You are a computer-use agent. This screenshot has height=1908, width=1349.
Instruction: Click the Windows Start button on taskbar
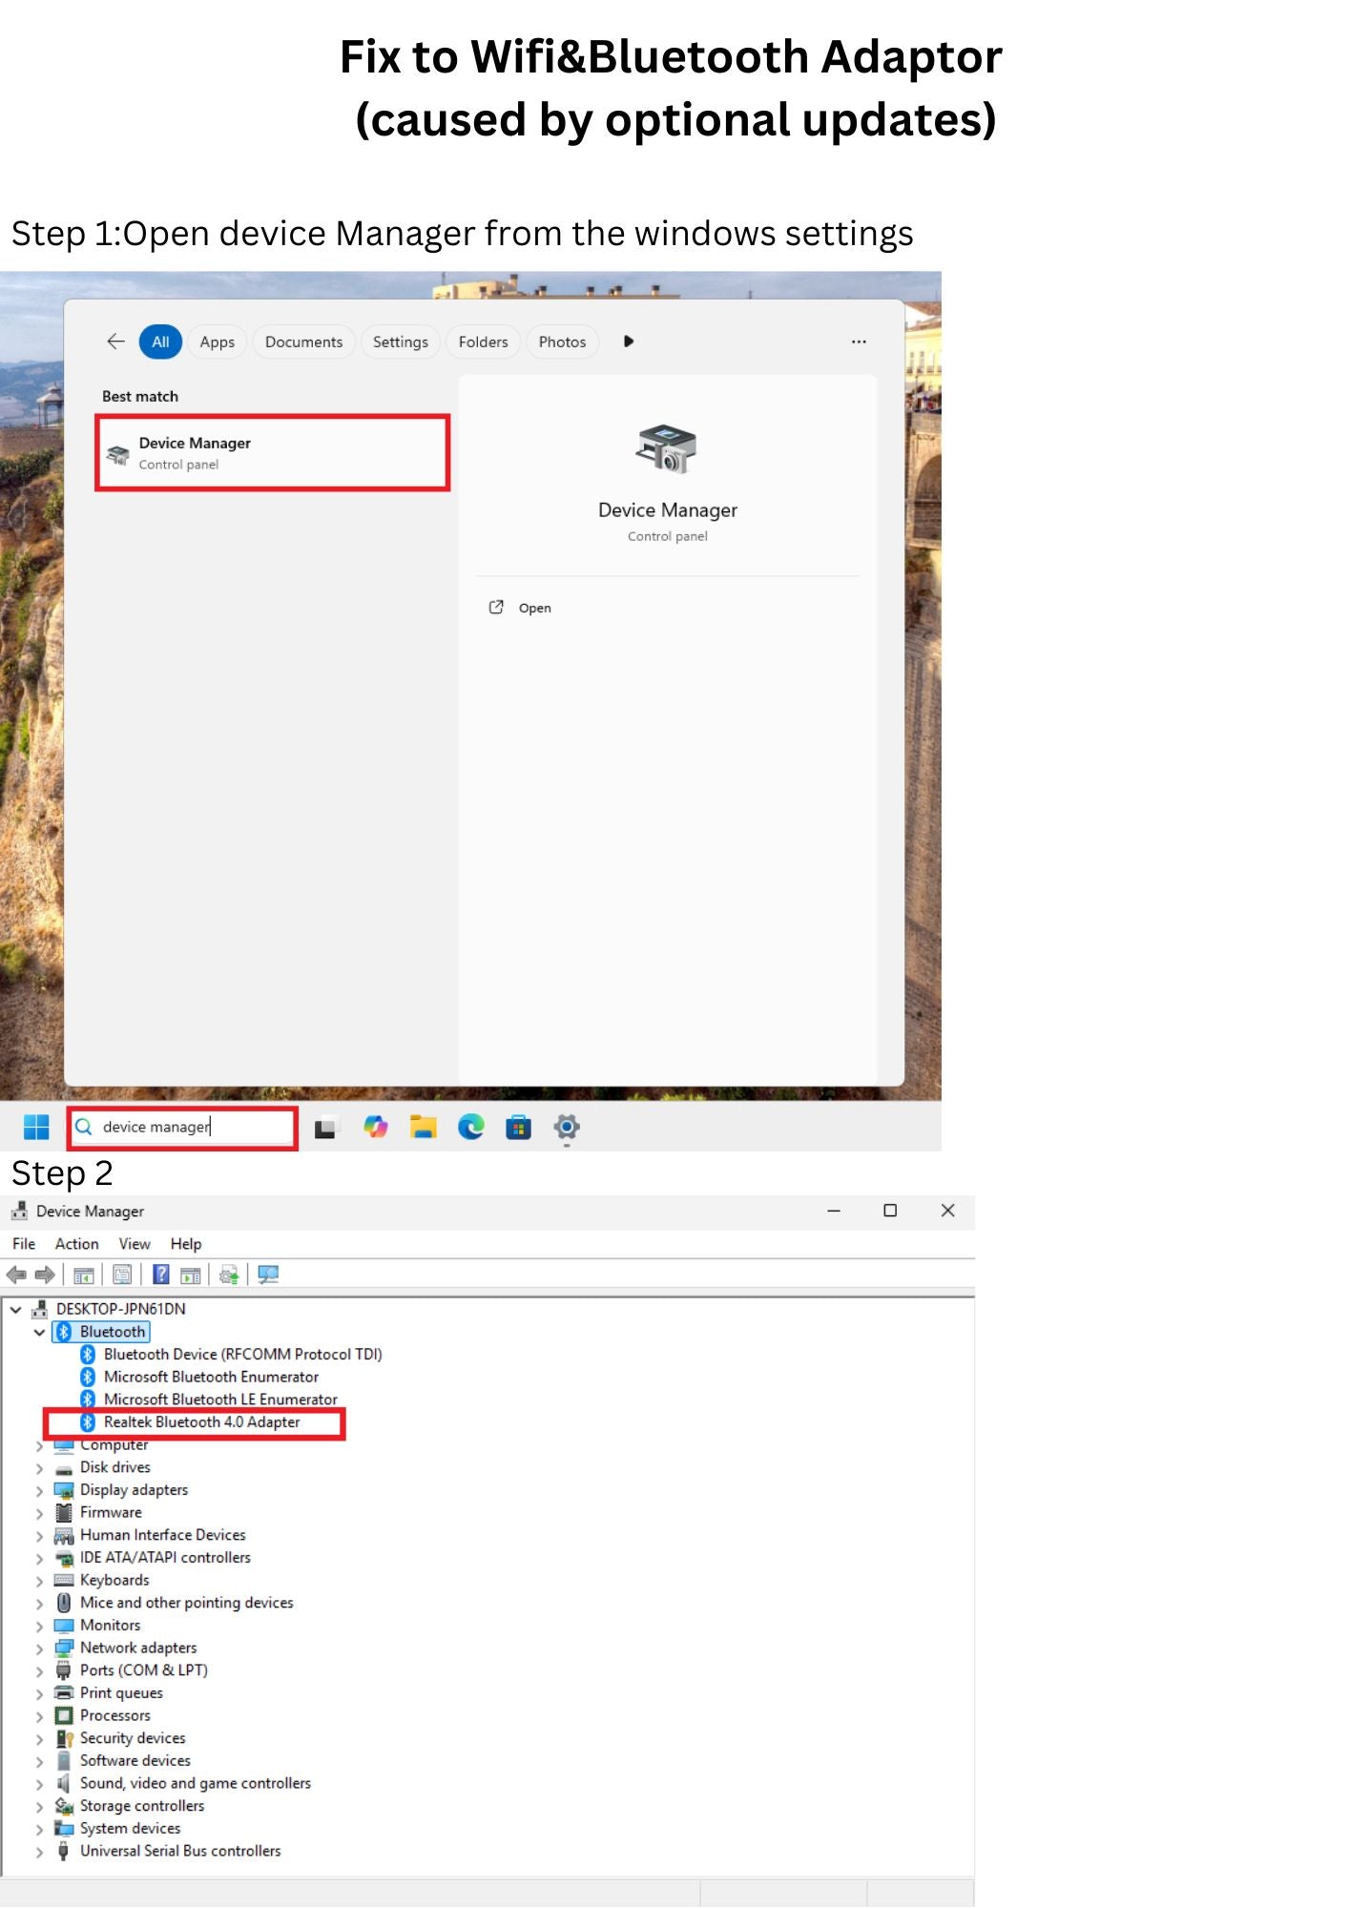(36, 1127)
